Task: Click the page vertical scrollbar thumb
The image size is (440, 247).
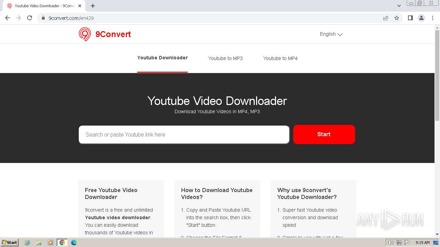Action: click(x=437, y=75)
